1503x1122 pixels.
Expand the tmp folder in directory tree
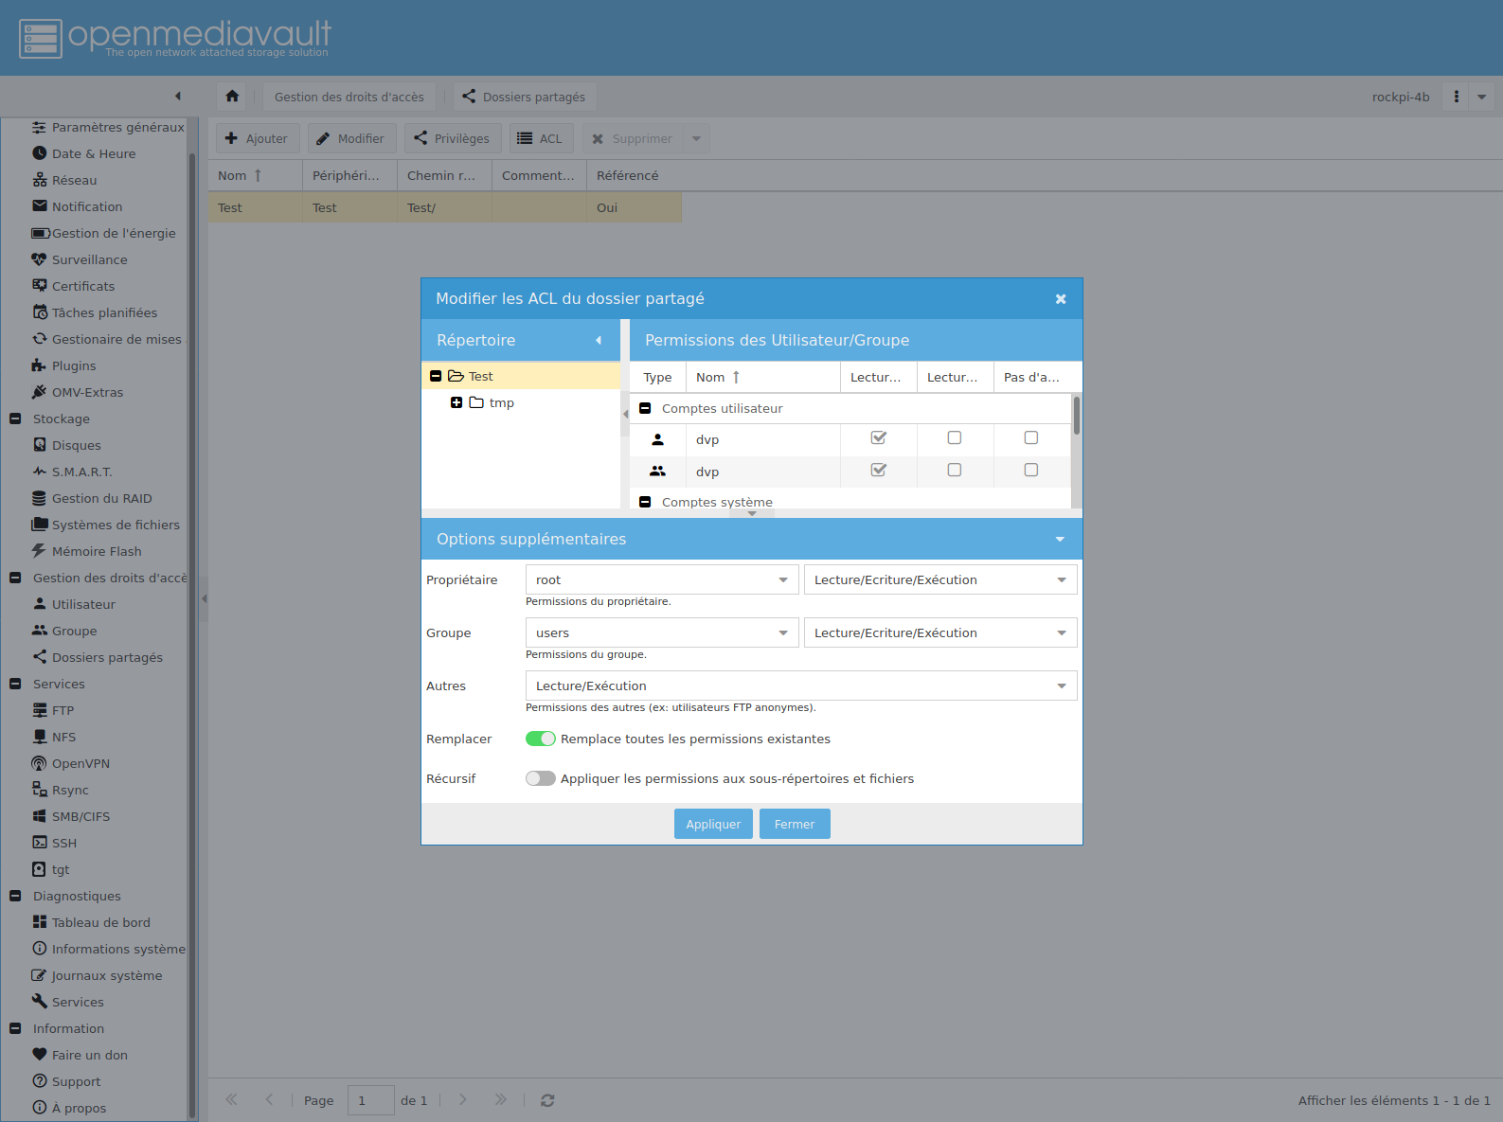click(456, 402)
